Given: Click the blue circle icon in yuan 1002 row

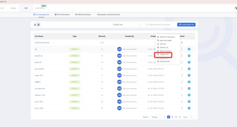Looking at the screenshot, I should tap(189, 108).
